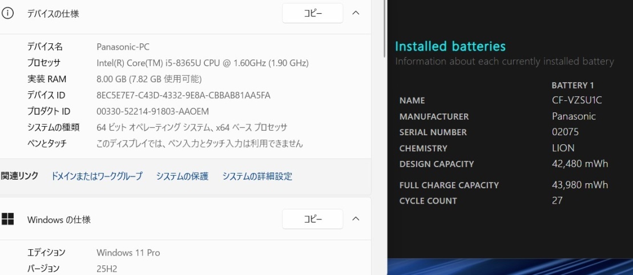The height and width of the screenshot is (275, 633).
Task: Select full charge capacity 43,980 mWh
Action: tap(580, 185)
